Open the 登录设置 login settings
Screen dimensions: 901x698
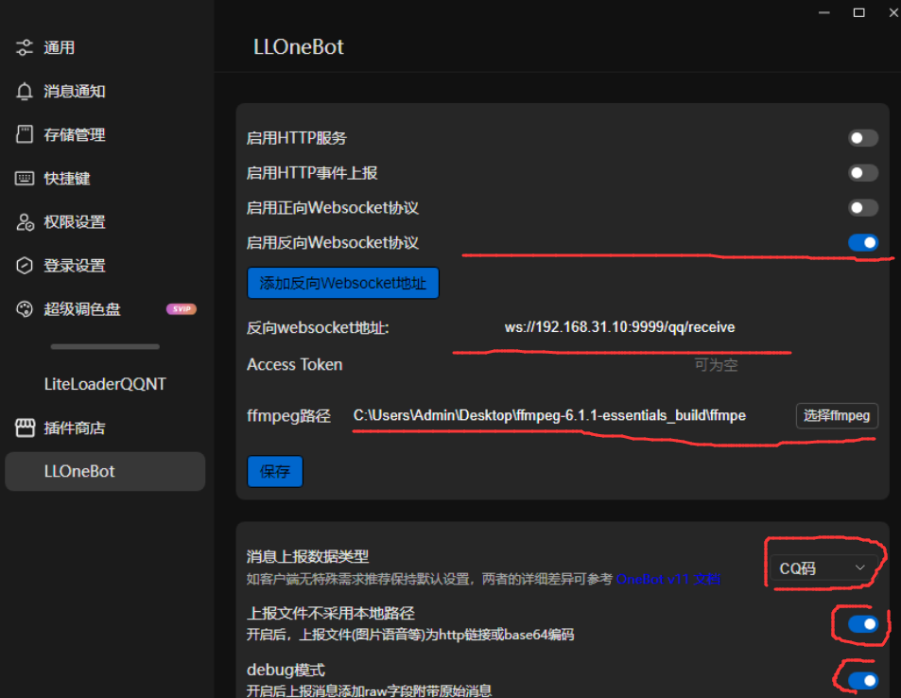tap(76, 266)
